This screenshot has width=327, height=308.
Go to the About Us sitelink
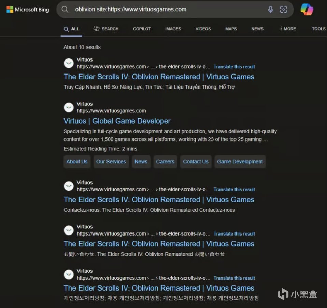coord(77,162)
